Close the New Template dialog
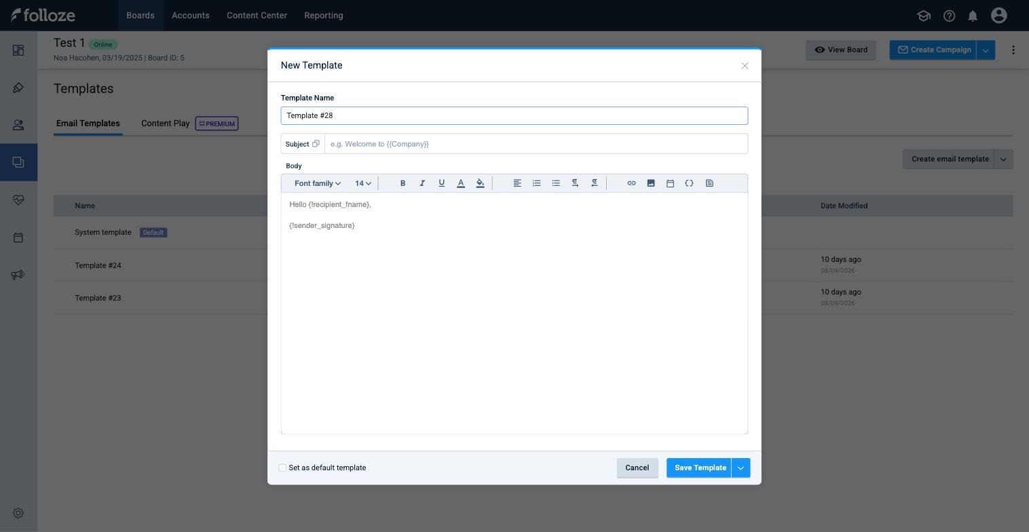Image resolution: width=1029 pixels, height=532 pixels. click(745, 66)
